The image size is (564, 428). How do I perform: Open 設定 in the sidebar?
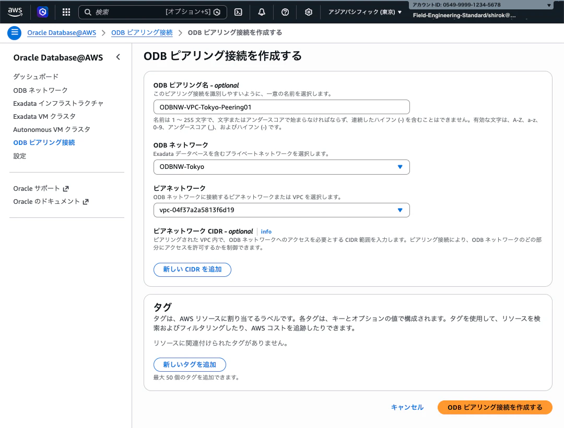20,156
